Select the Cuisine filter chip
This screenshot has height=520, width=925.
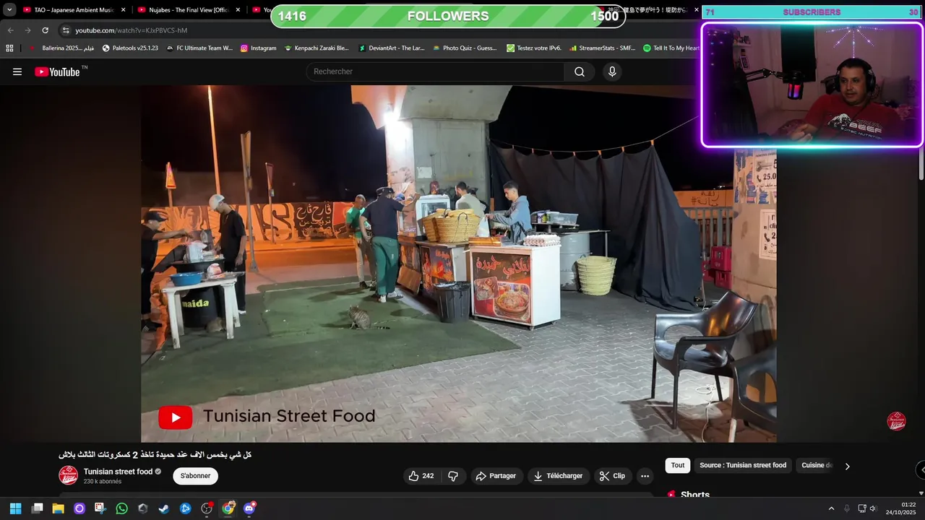tap(817, 466)
